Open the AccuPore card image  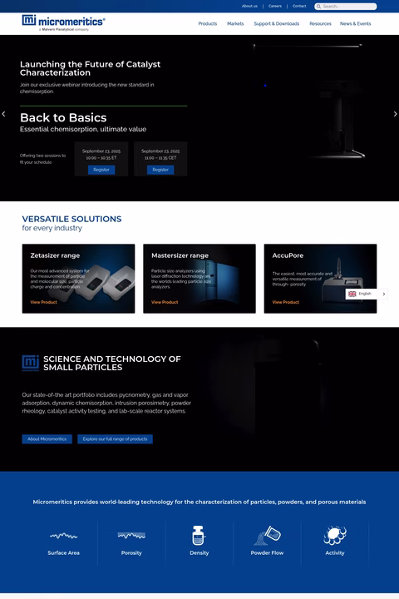320,279
